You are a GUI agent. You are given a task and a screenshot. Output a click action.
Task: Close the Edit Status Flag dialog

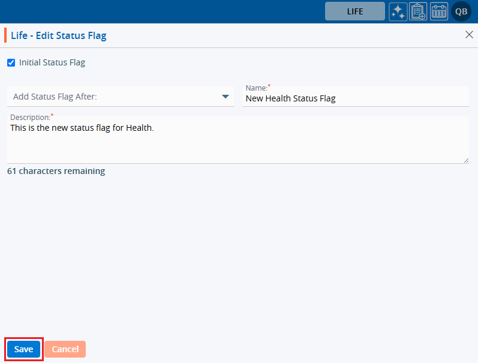[469, 35]
